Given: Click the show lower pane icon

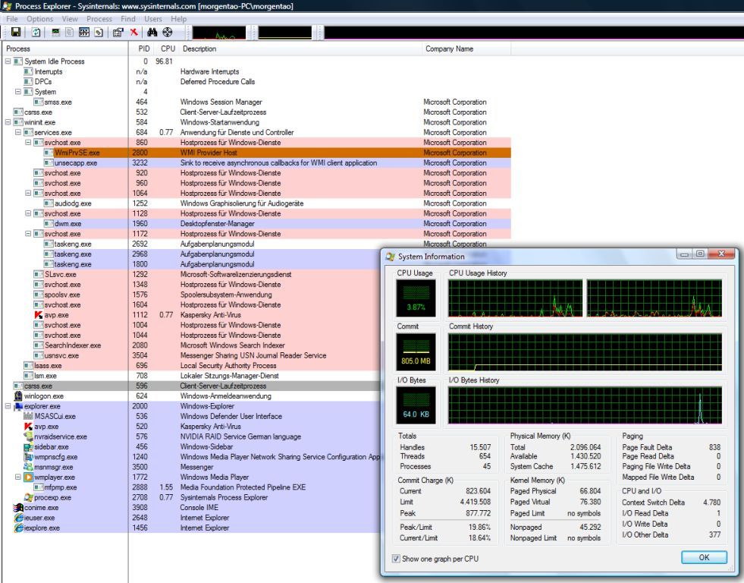Looking at the screenshot, I should [84, 33].
